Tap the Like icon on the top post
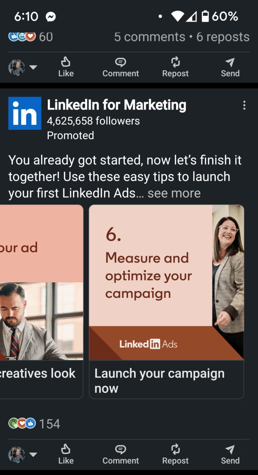Image resolution: width=258 pixels, height=475 pixels. click(66, 67)
